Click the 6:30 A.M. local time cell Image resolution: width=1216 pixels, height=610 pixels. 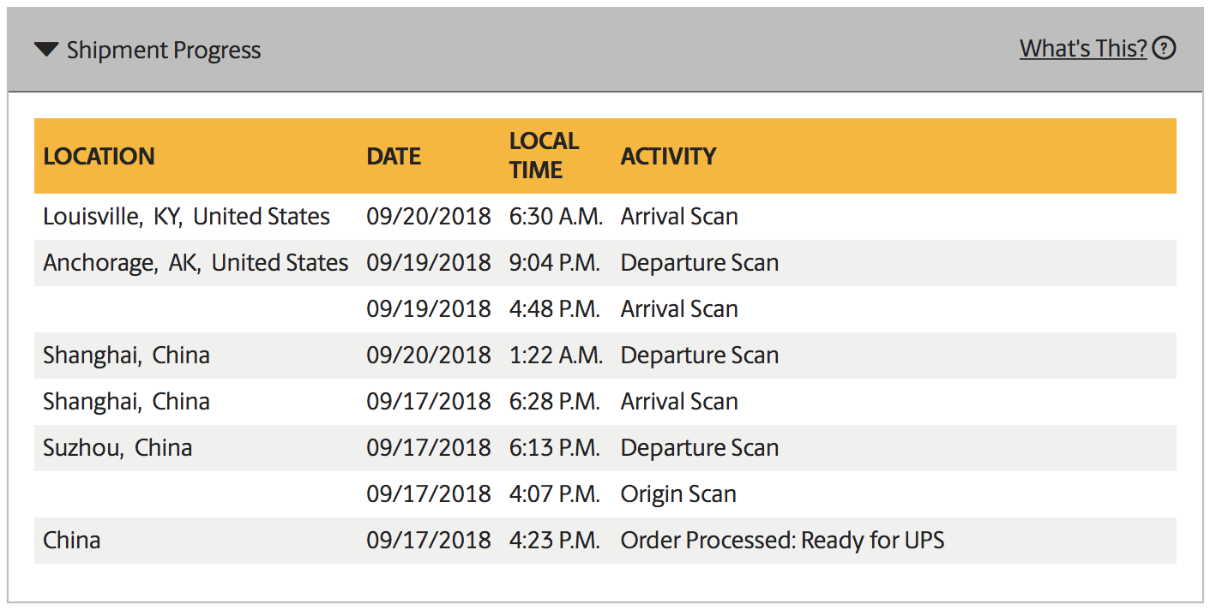tap(556, 217)
